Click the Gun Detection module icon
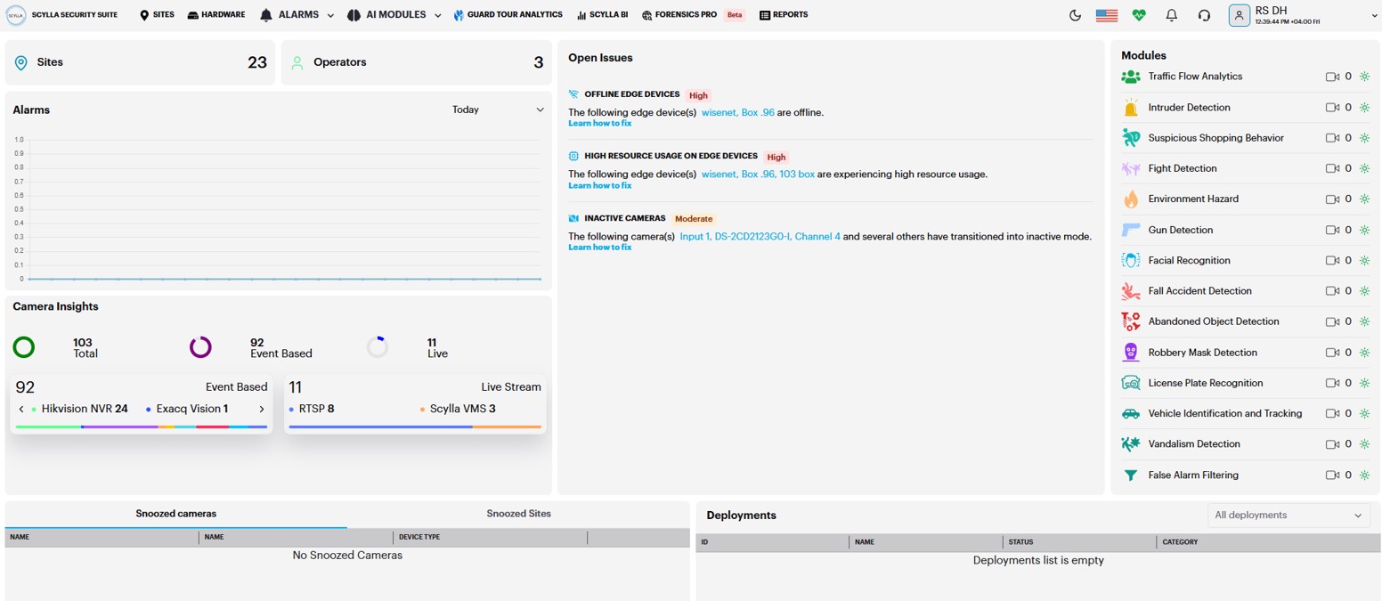Image resolution: width=1382 pixels, height=601 pixels. tap(1131, 230)
